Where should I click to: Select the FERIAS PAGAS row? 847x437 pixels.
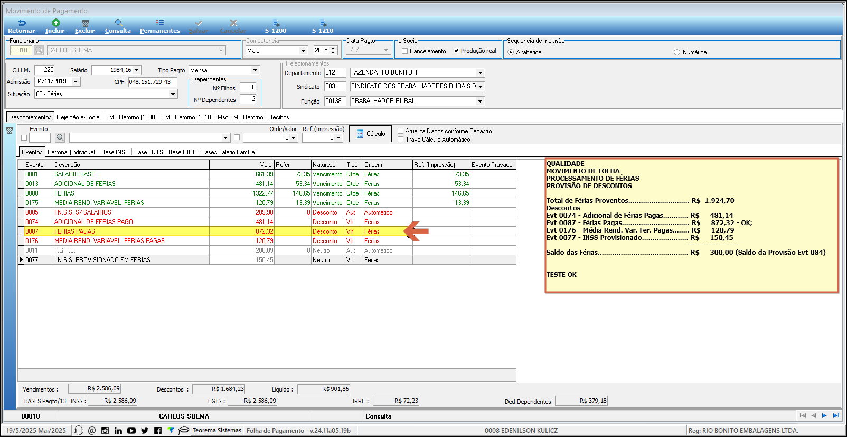pos(268,231)
